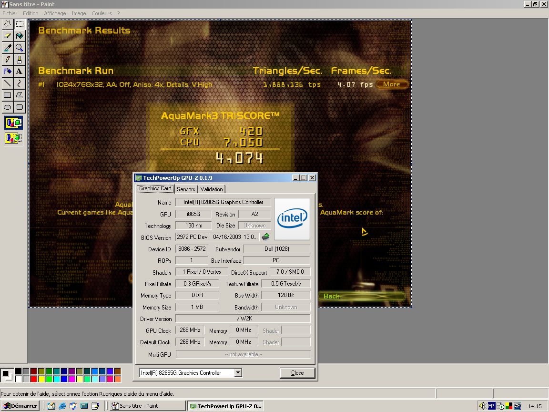
Task: Select the Rectangle shape tool
Action: point(7,95)
